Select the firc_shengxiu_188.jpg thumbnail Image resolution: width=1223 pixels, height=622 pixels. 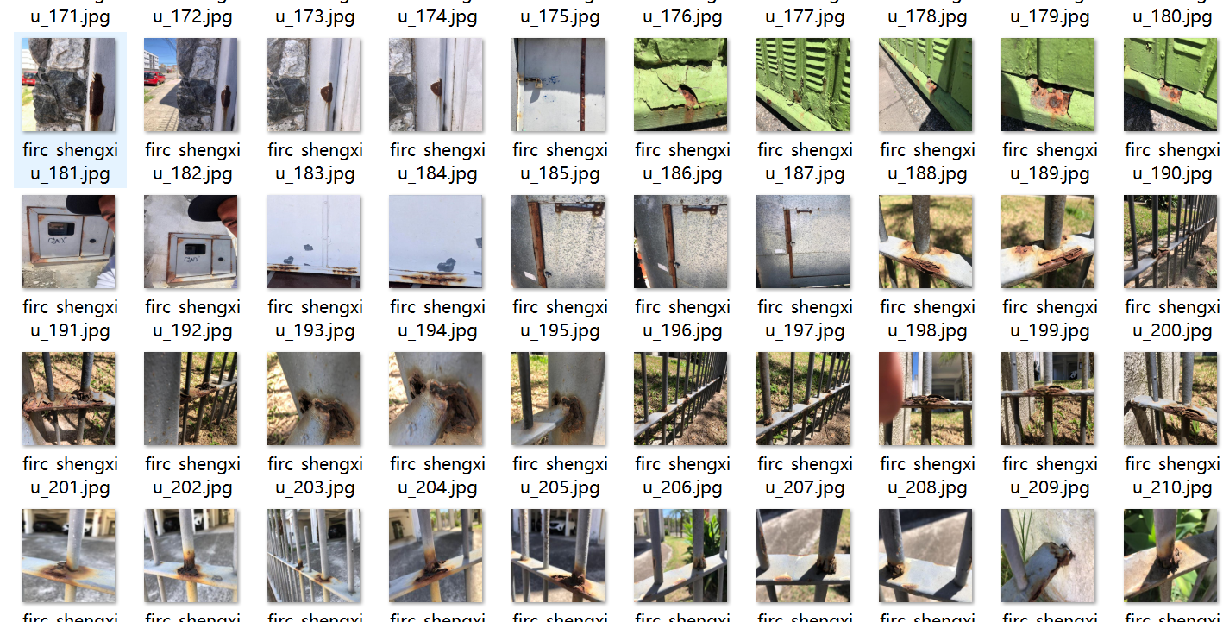point(925,85)
